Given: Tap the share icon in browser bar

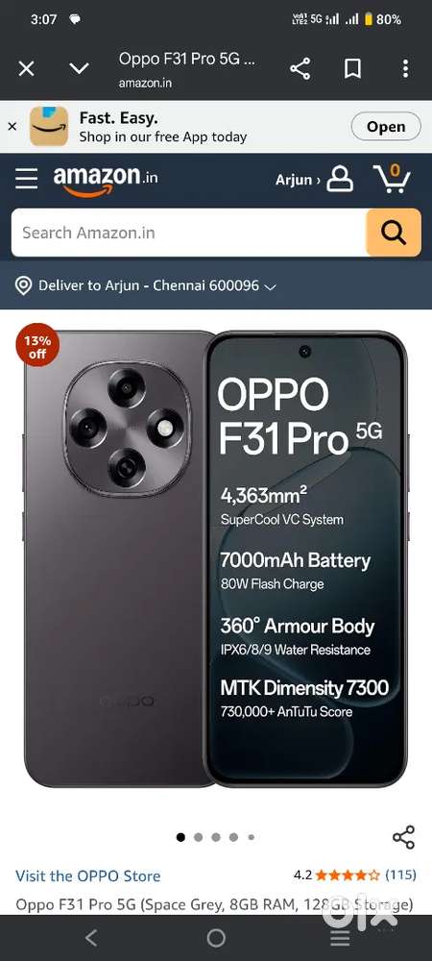Looking at the screenshot, I should coord(300,68).
